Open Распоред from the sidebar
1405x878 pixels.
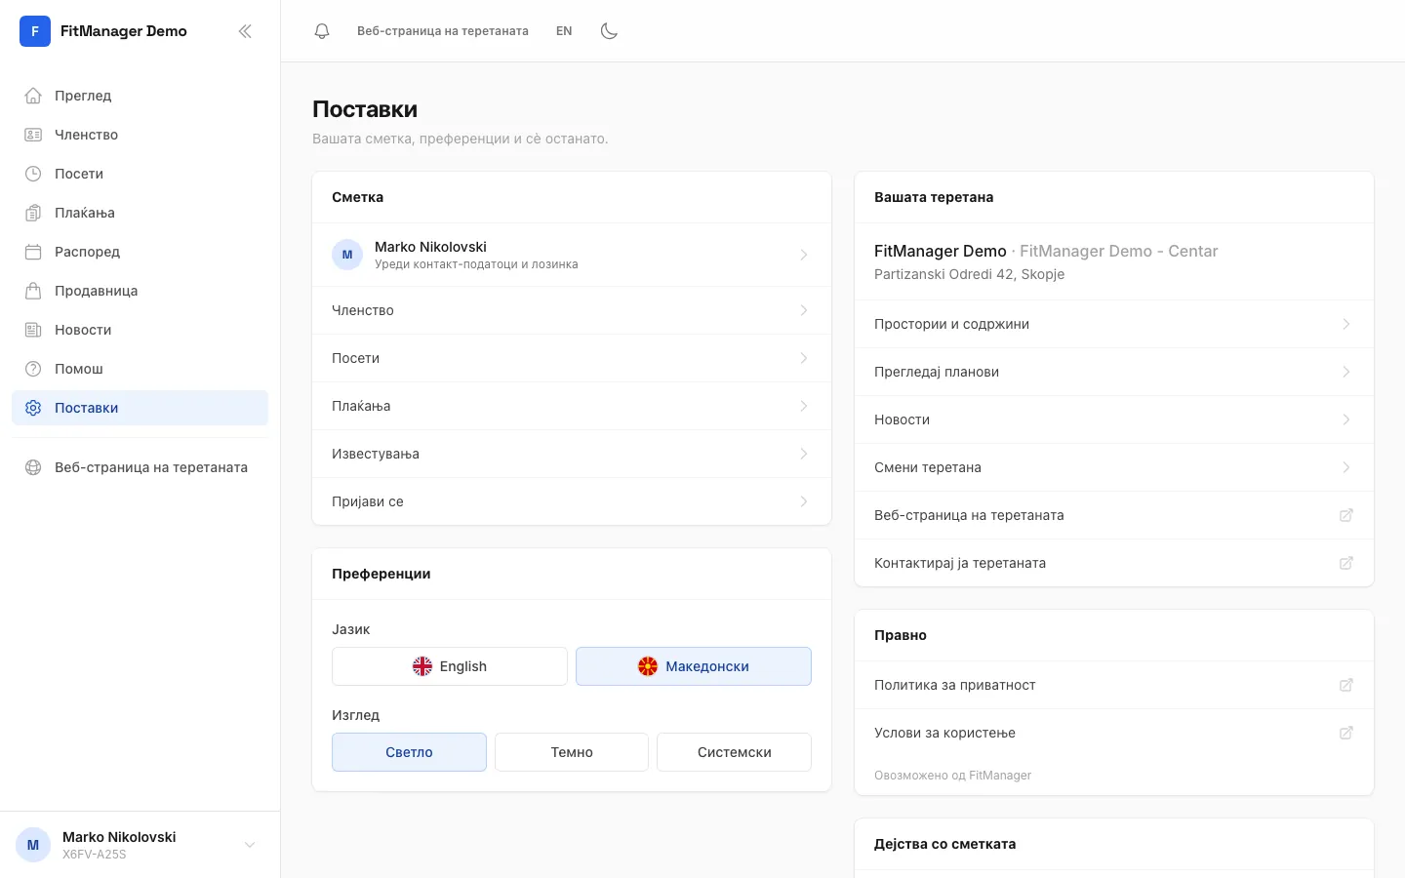140,252
